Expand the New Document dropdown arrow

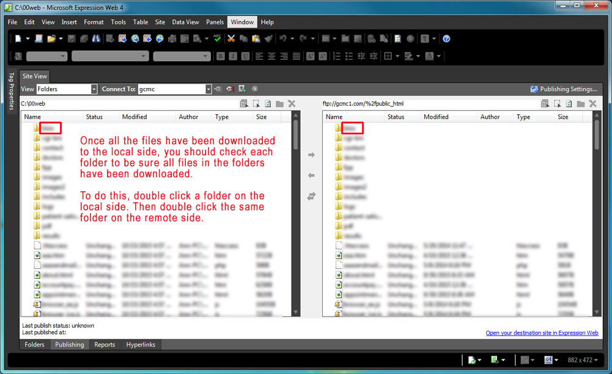(x=28, y=38)
